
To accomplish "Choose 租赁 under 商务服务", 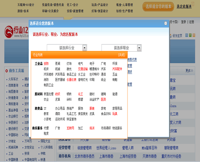I will point(46,134).
